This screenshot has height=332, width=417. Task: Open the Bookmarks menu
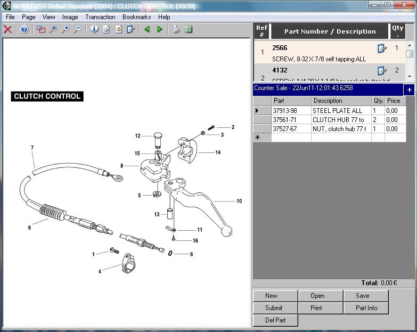(x=136, y=17)
